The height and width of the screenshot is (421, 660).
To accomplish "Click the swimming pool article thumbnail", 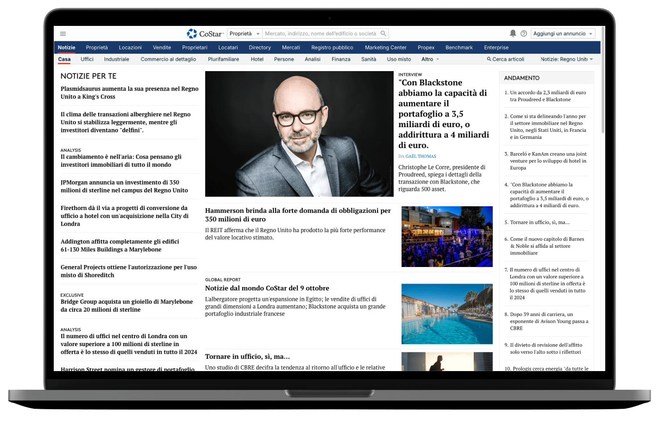I will pyautogui.click(x=446, y=314).
